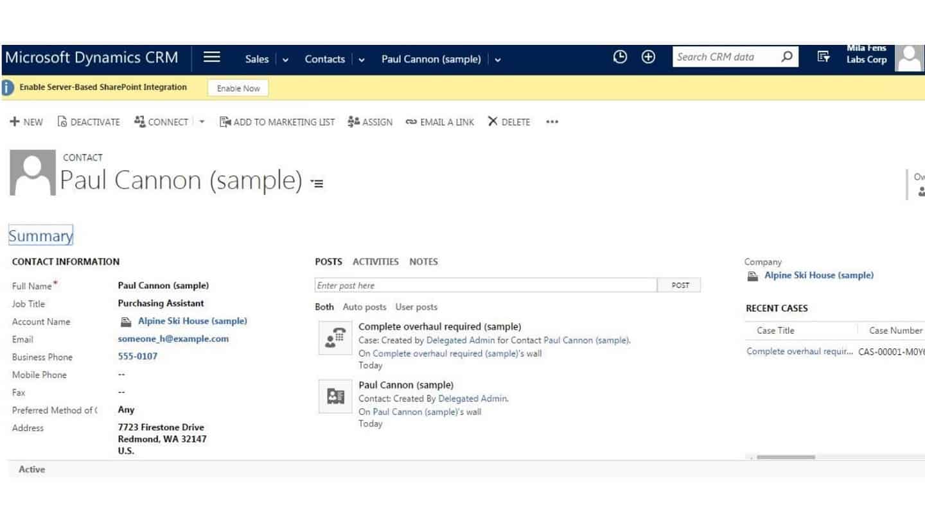Open advanced find filter icon

click(x=824, y=57)
